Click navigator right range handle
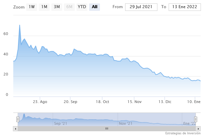 click(x=195, y=119)
